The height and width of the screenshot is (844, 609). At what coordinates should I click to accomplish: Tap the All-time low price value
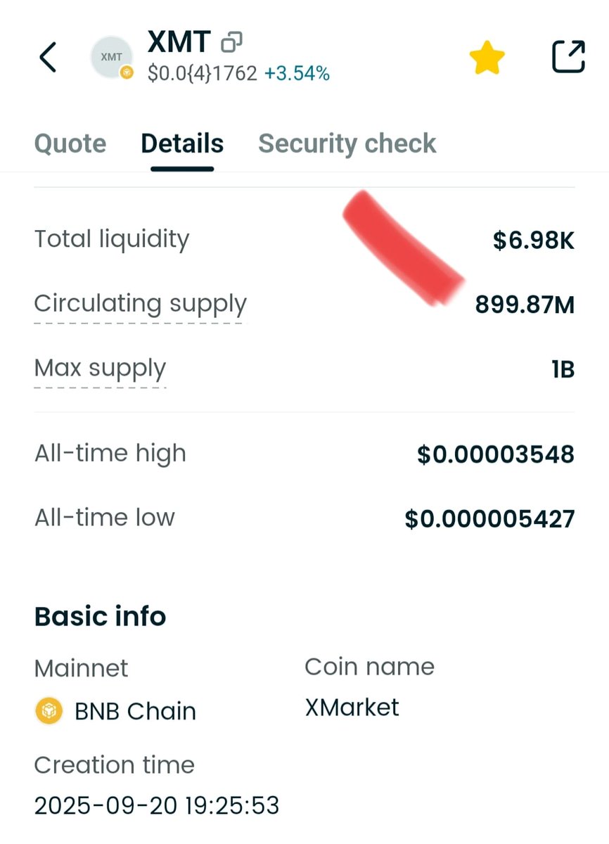[489, 519]
